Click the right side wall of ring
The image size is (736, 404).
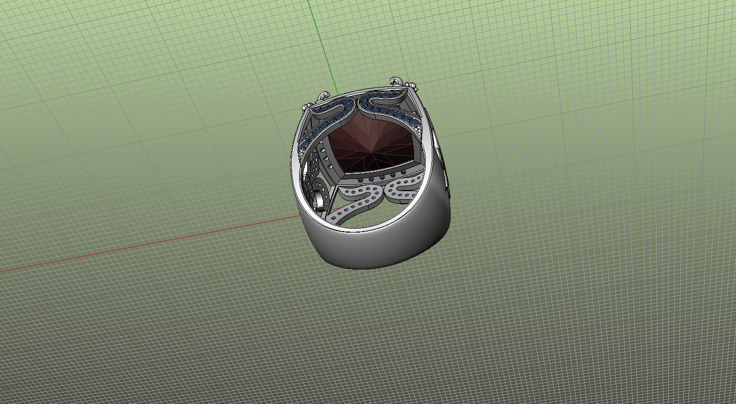[x=441, y=202]
